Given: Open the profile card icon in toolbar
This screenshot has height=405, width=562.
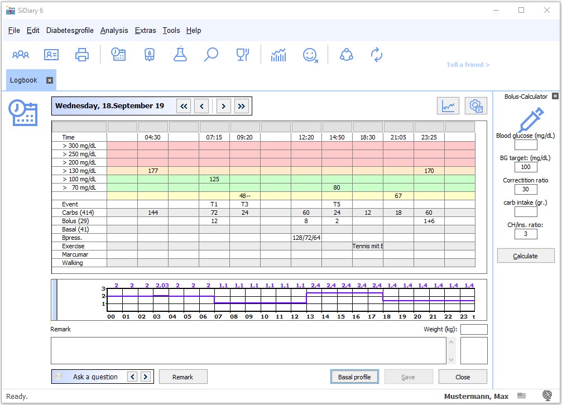Looking at the screenshot, I should click(x=51, y=55).
